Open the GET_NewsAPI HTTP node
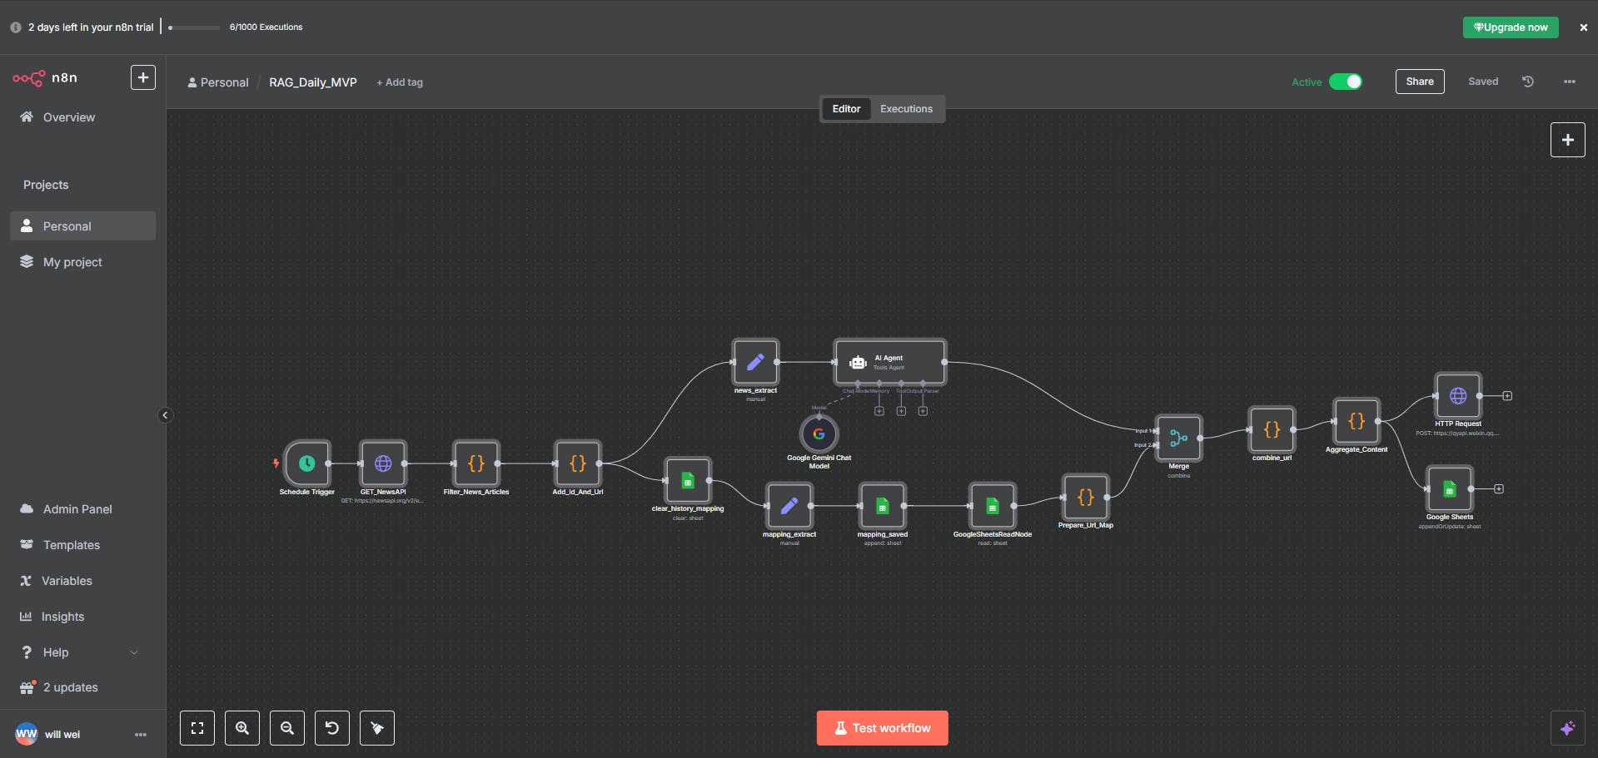The width and height of the screenshot is (1598, 758). click(x=383, y=463)
